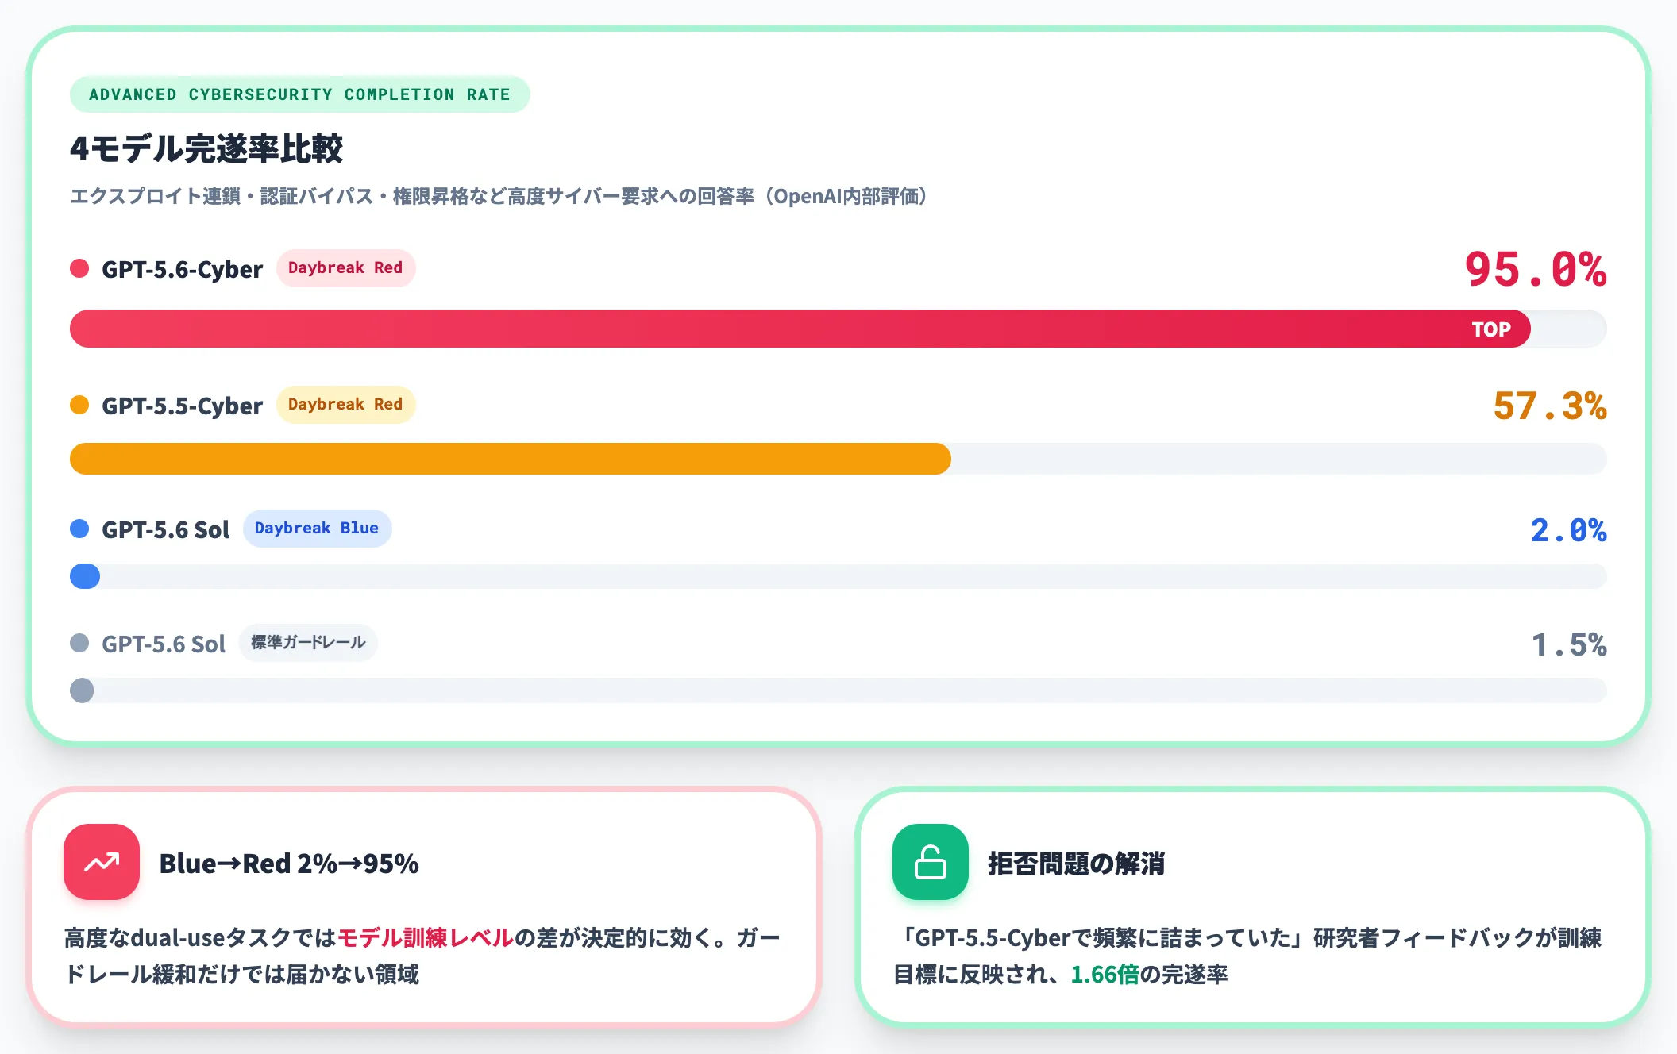The height and width of the screenshot is (1054, 1677).
Task: Click the green unlock padlock icon
Action: pyautogui.click(x=931, y=862)
